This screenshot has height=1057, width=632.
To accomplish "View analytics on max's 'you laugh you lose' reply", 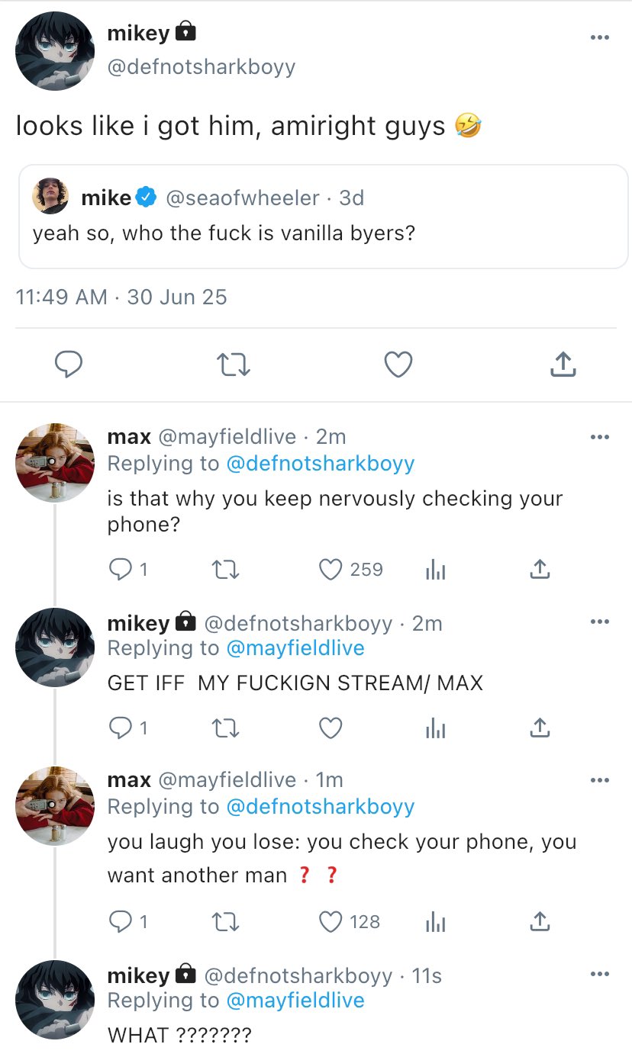I will coord(435,922).
